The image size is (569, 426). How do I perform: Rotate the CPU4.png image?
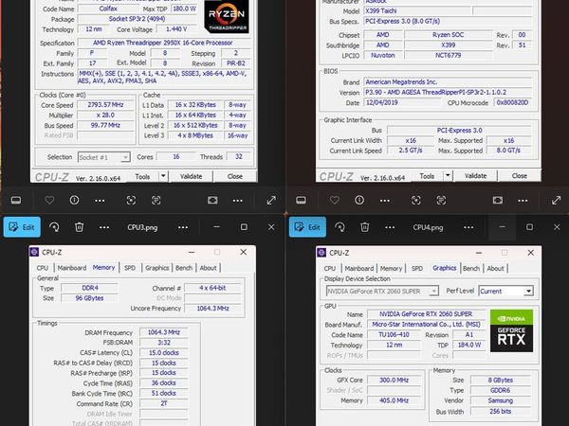tap(340, 227)
